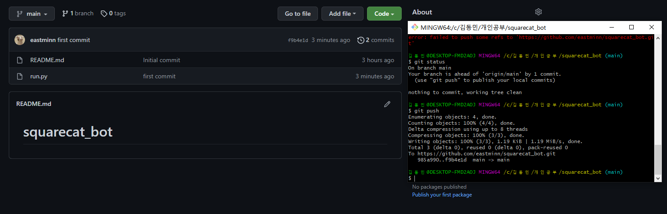Image resolution: width=667 pixels, height=214 pixels.
Task: Click 'Enumerating objects: 4, done.' line
Action: pyautogui.click(x=453, y=117)
